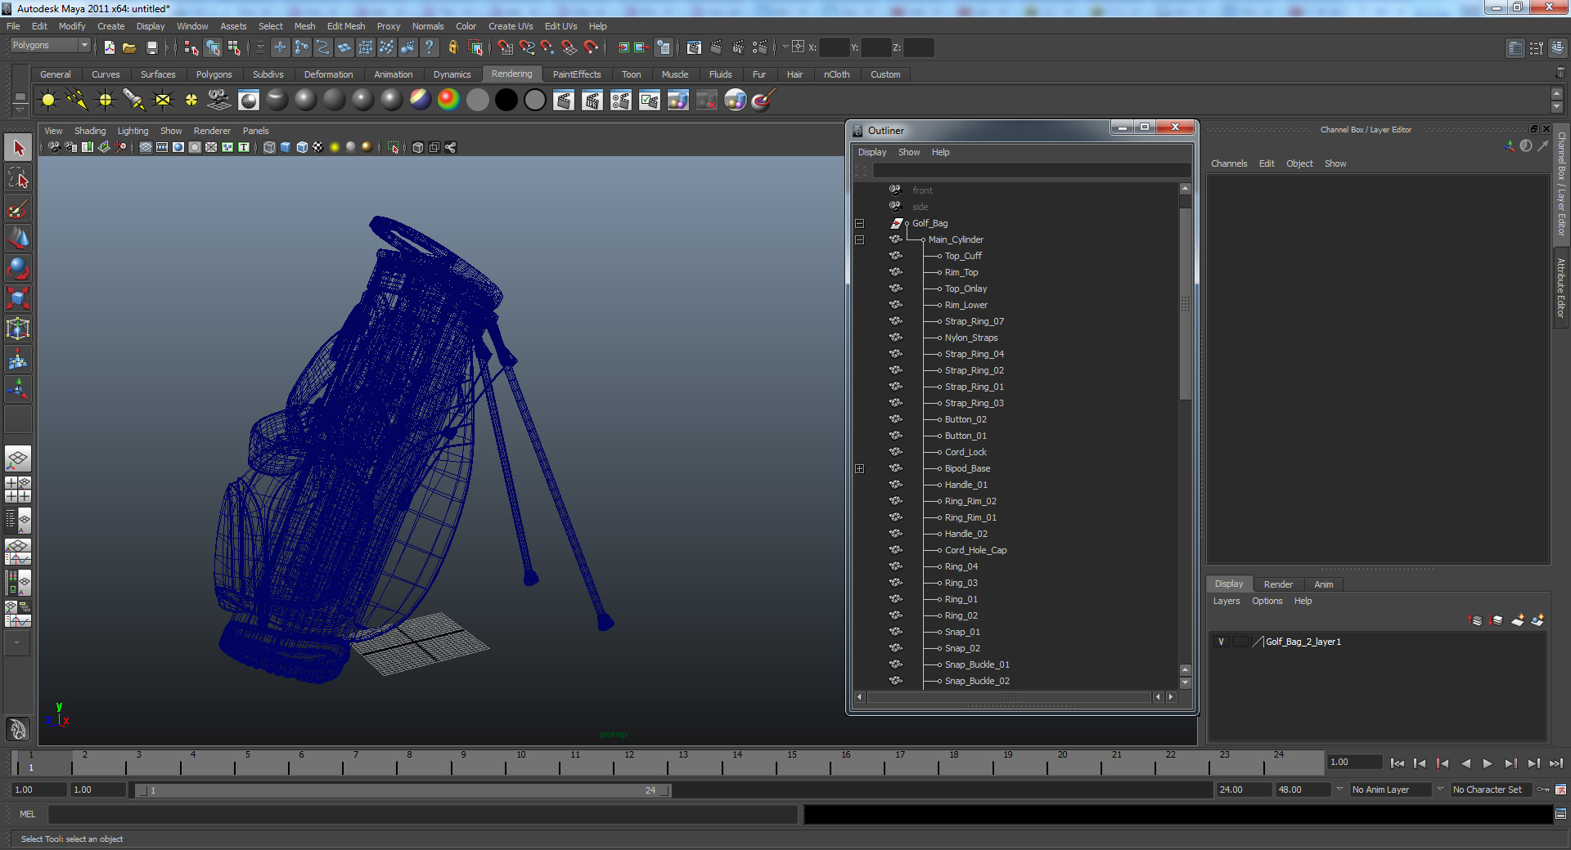The image size is (1571, 850).
Task: Open the Render layer tab
Action: 1278,584
